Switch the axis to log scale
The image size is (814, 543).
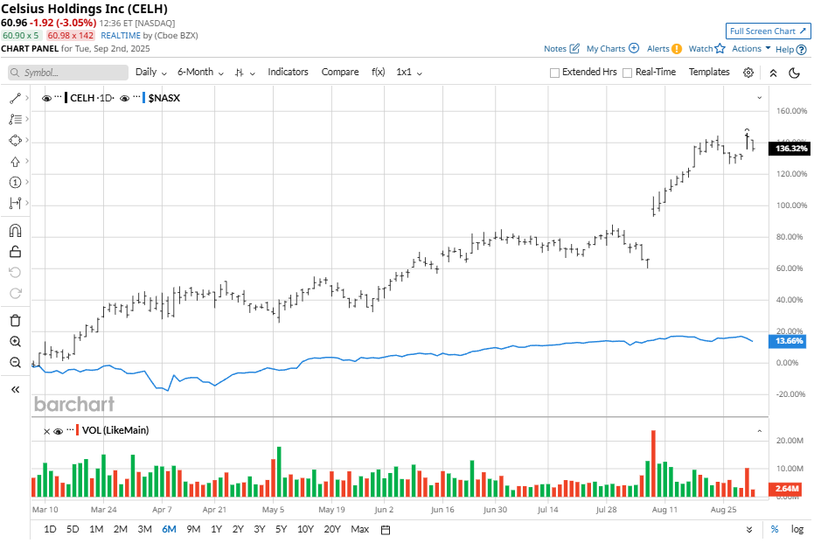click(797, 529)
